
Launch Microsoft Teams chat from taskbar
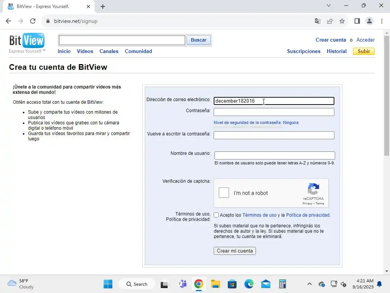click(182, 284)
